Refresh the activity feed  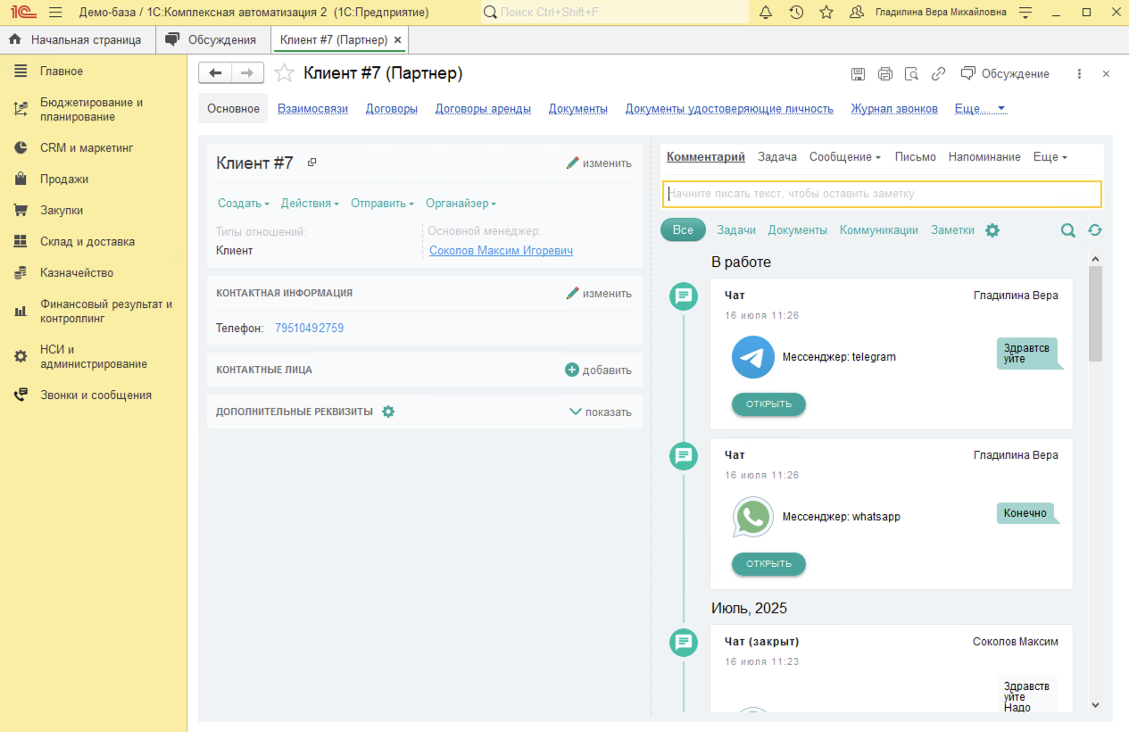point(1095,230)
